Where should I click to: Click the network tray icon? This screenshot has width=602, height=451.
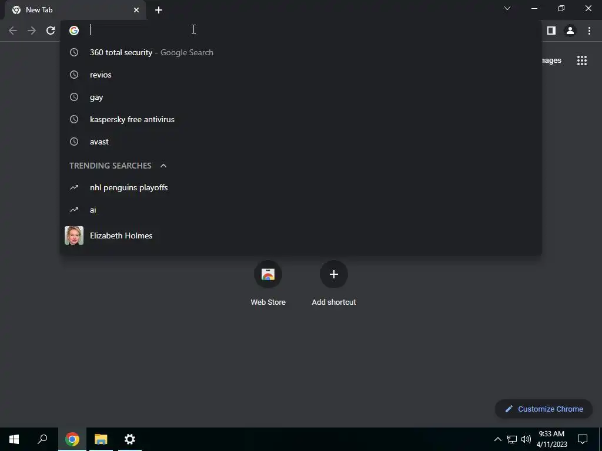tap(512, 439)
